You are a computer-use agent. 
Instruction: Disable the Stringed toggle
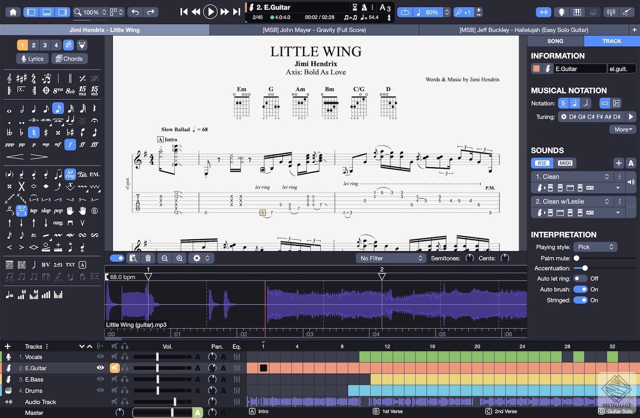point(580,300)
